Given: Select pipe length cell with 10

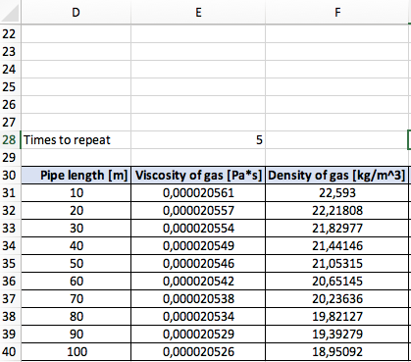Looking at the screenshot, I should (x=76, y=193).
